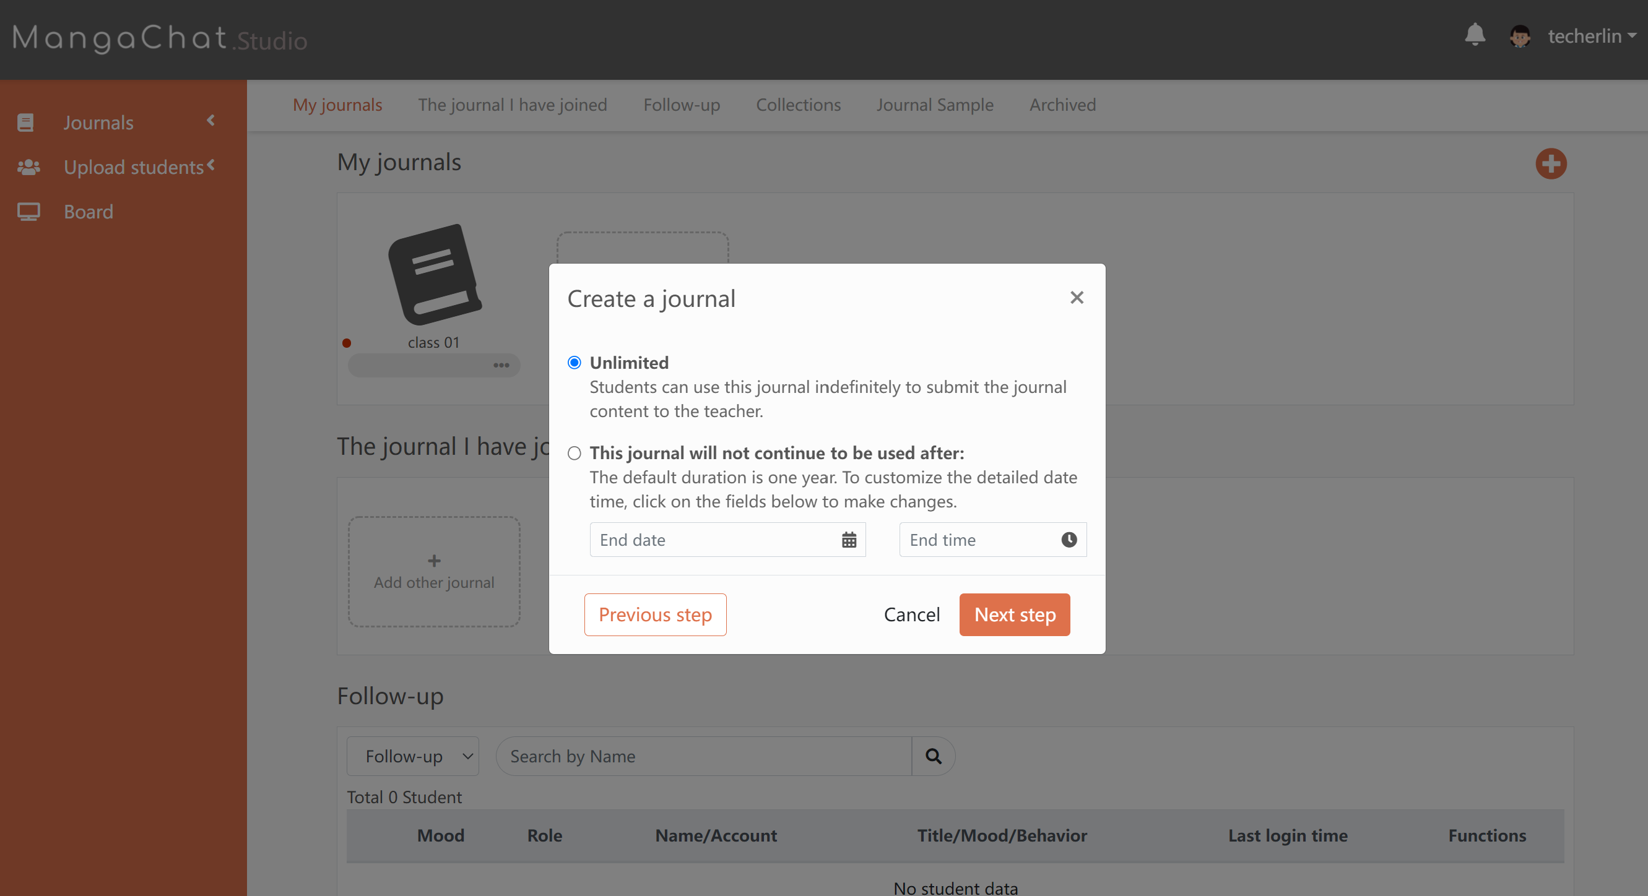The height and width of the screenshot is (896, 1648).
Task: Switch to the Follow-up tab
Action: coord(682,105)
